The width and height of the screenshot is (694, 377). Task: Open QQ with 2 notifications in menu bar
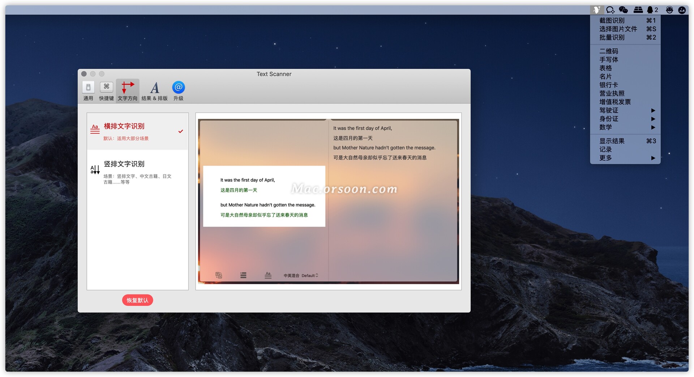(652, 10)
